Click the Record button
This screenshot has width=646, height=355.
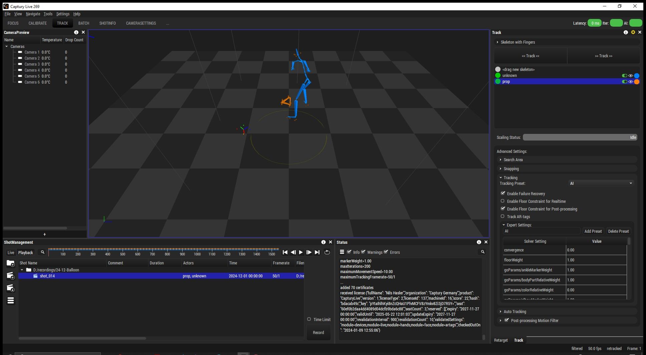pos(318,332)
